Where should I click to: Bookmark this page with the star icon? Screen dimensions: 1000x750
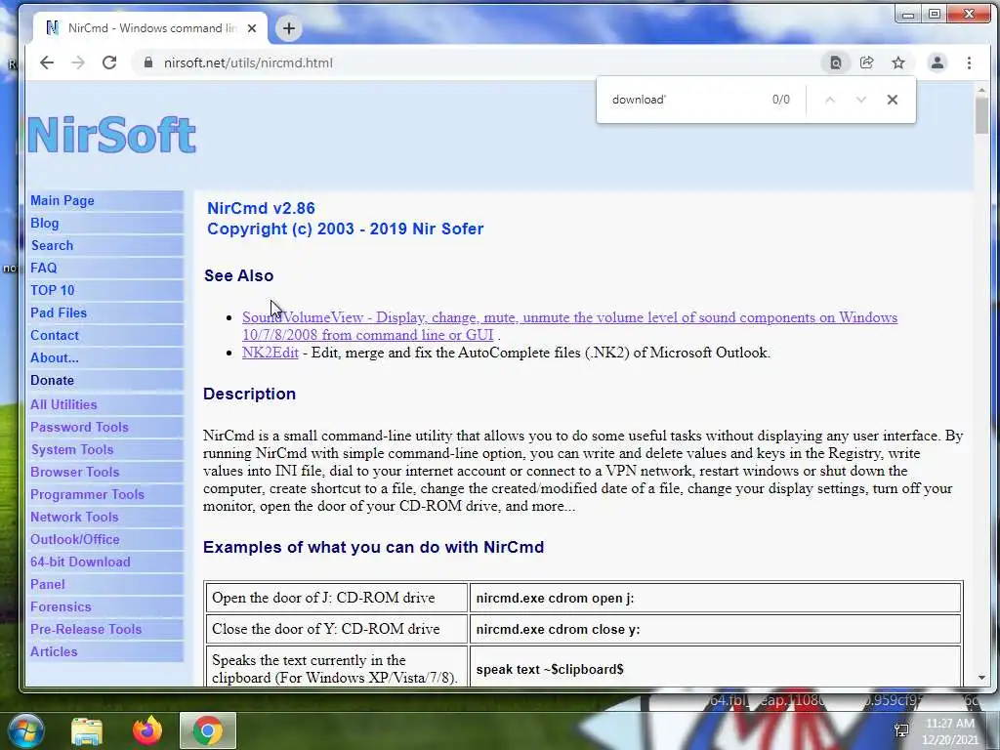(898, 62)
